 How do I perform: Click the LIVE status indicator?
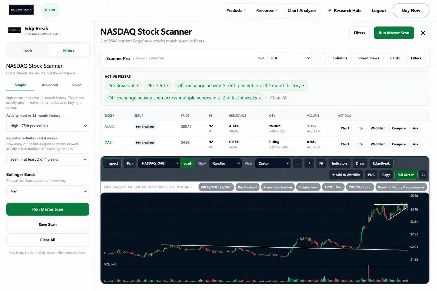pyautogui.click(x=50, y=10)
